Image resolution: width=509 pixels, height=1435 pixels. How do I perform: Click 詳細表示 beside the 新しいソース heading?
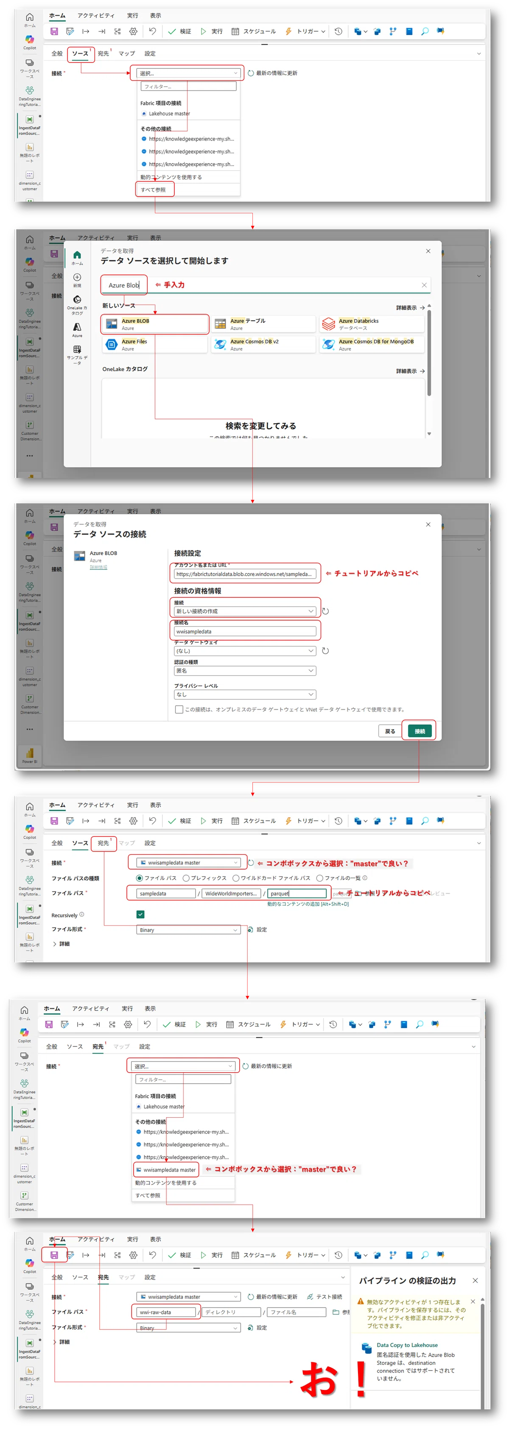(411, 308)
